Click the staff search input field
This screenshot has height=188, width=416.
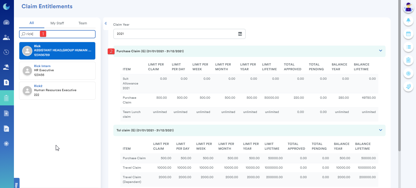(57, 34)
